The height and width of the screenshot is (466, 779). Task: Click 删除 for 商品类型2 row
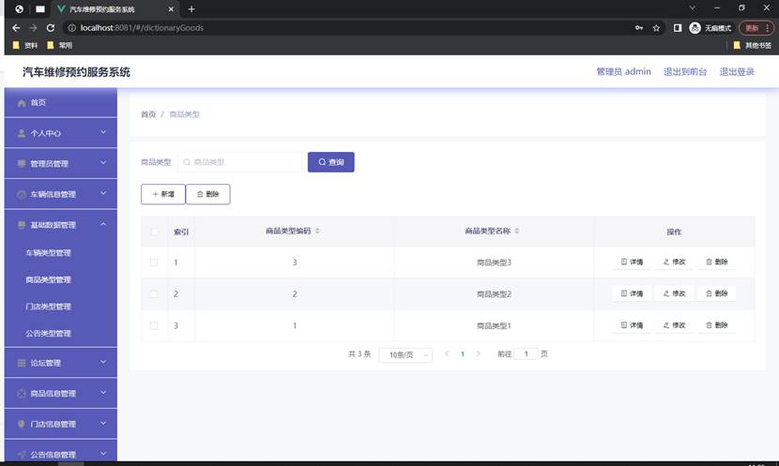(717, 293)
